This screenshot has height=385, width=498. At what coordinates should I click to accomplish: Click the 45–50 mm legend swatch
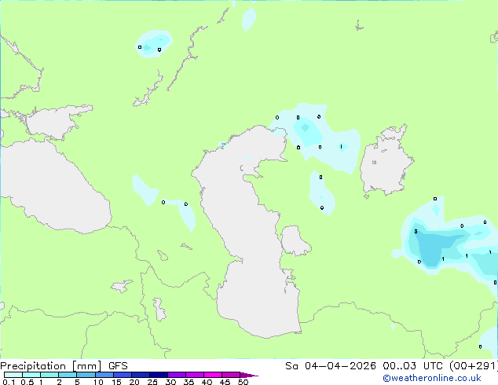(x=231, y=375)
